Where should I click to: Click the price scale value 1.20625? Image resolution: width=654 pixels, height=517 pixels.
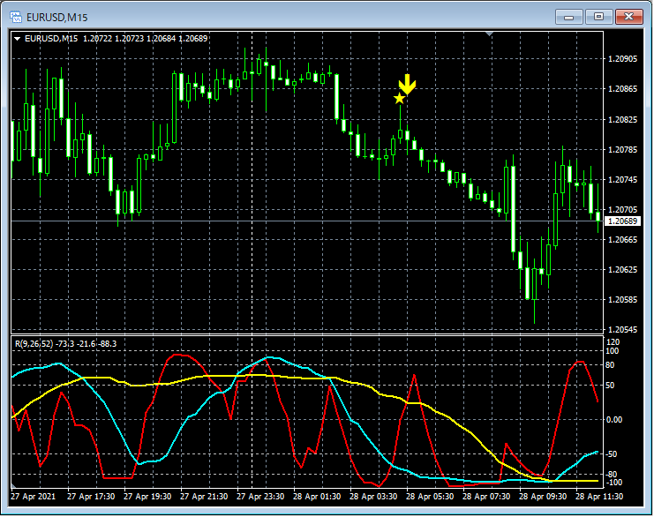(623, 270)
